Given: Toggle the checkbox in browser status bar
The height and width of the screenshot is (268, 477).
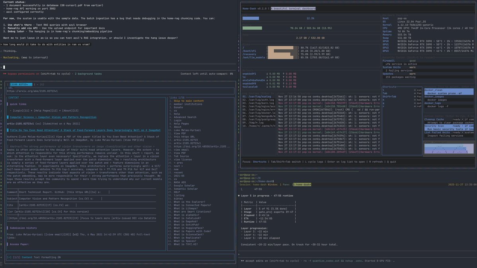Looking at the screenshot, I should pos(9,257).
